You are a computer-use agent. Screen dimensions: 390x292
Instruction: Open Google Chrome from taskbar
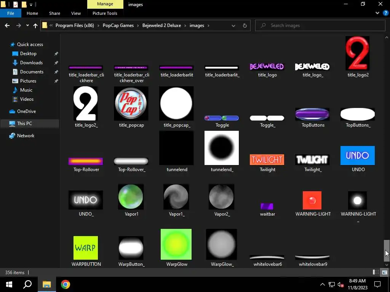pos(66,284)
